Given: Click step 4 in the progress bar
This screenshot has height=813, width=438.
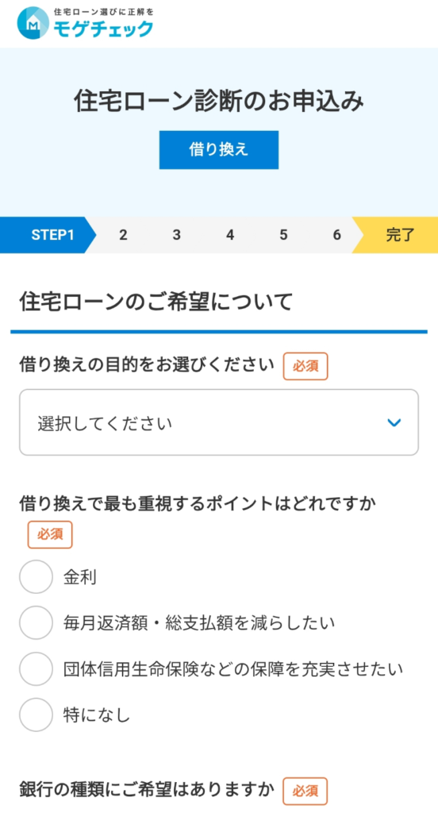Looking at the screenshot, I should click(230, 235).
